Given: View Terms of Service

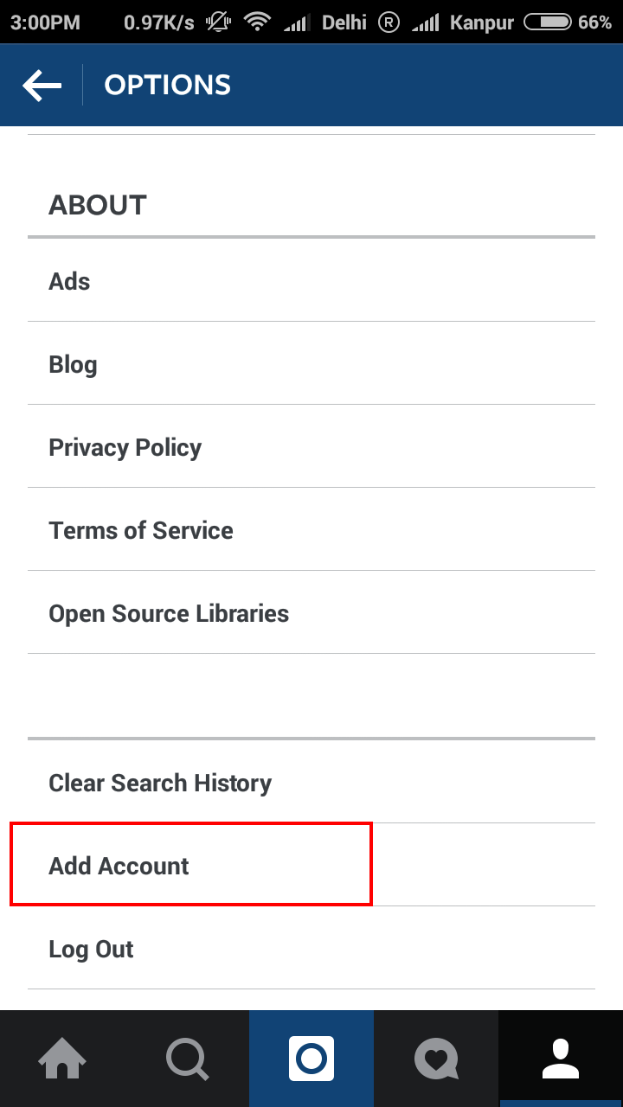Looking at the screenshot, I should coord(311,529).
